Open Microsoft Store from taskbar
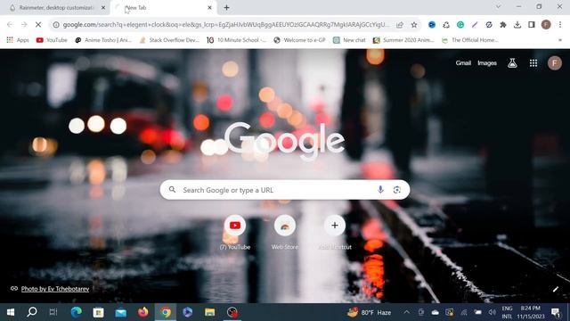Viewport: 570px width, 321px height. [x=98, y=312]
